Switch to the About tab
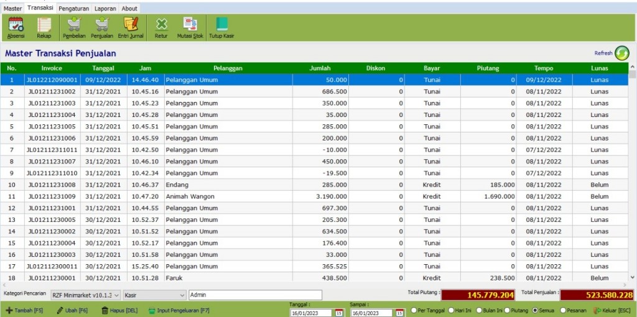 click(129, 8)
